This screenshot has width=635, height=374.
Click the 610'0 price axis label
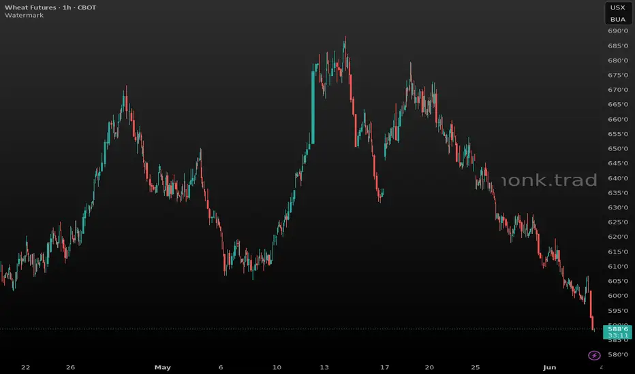617,267
